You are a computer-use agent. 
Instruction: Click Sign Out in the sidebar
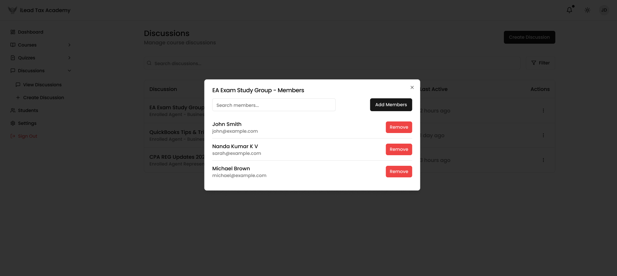pyautogui.click(x=27, y=136)
